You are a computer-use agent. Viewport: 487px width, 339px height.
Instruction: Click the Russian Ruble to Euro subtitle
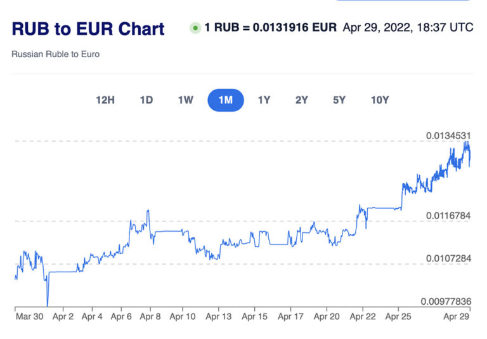[x=55, y=55]
